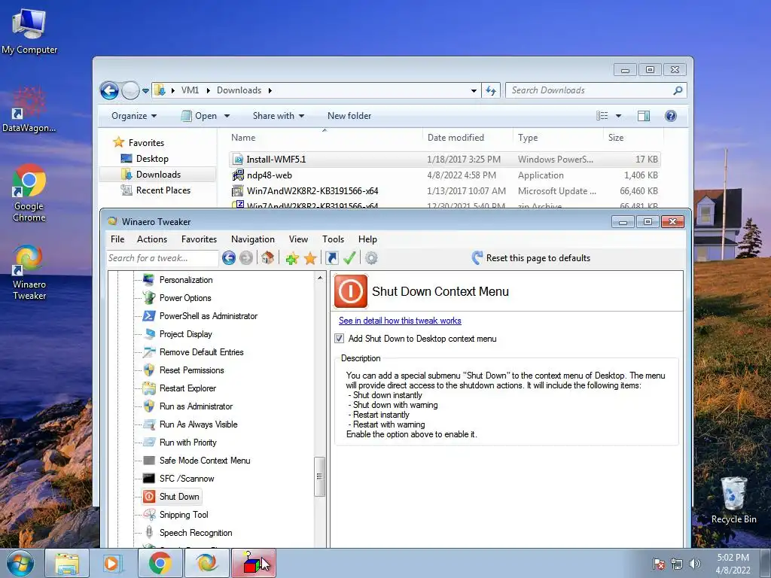Expand the breadcrumb arrow after Downloads
This screenshot has width=771, height=578.
[x=270, y=90]
